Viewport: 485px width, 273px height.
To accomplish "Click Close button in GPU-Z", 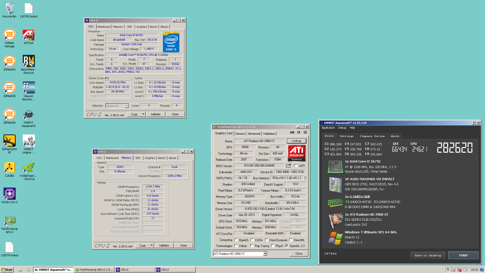I will coord(299,254).
